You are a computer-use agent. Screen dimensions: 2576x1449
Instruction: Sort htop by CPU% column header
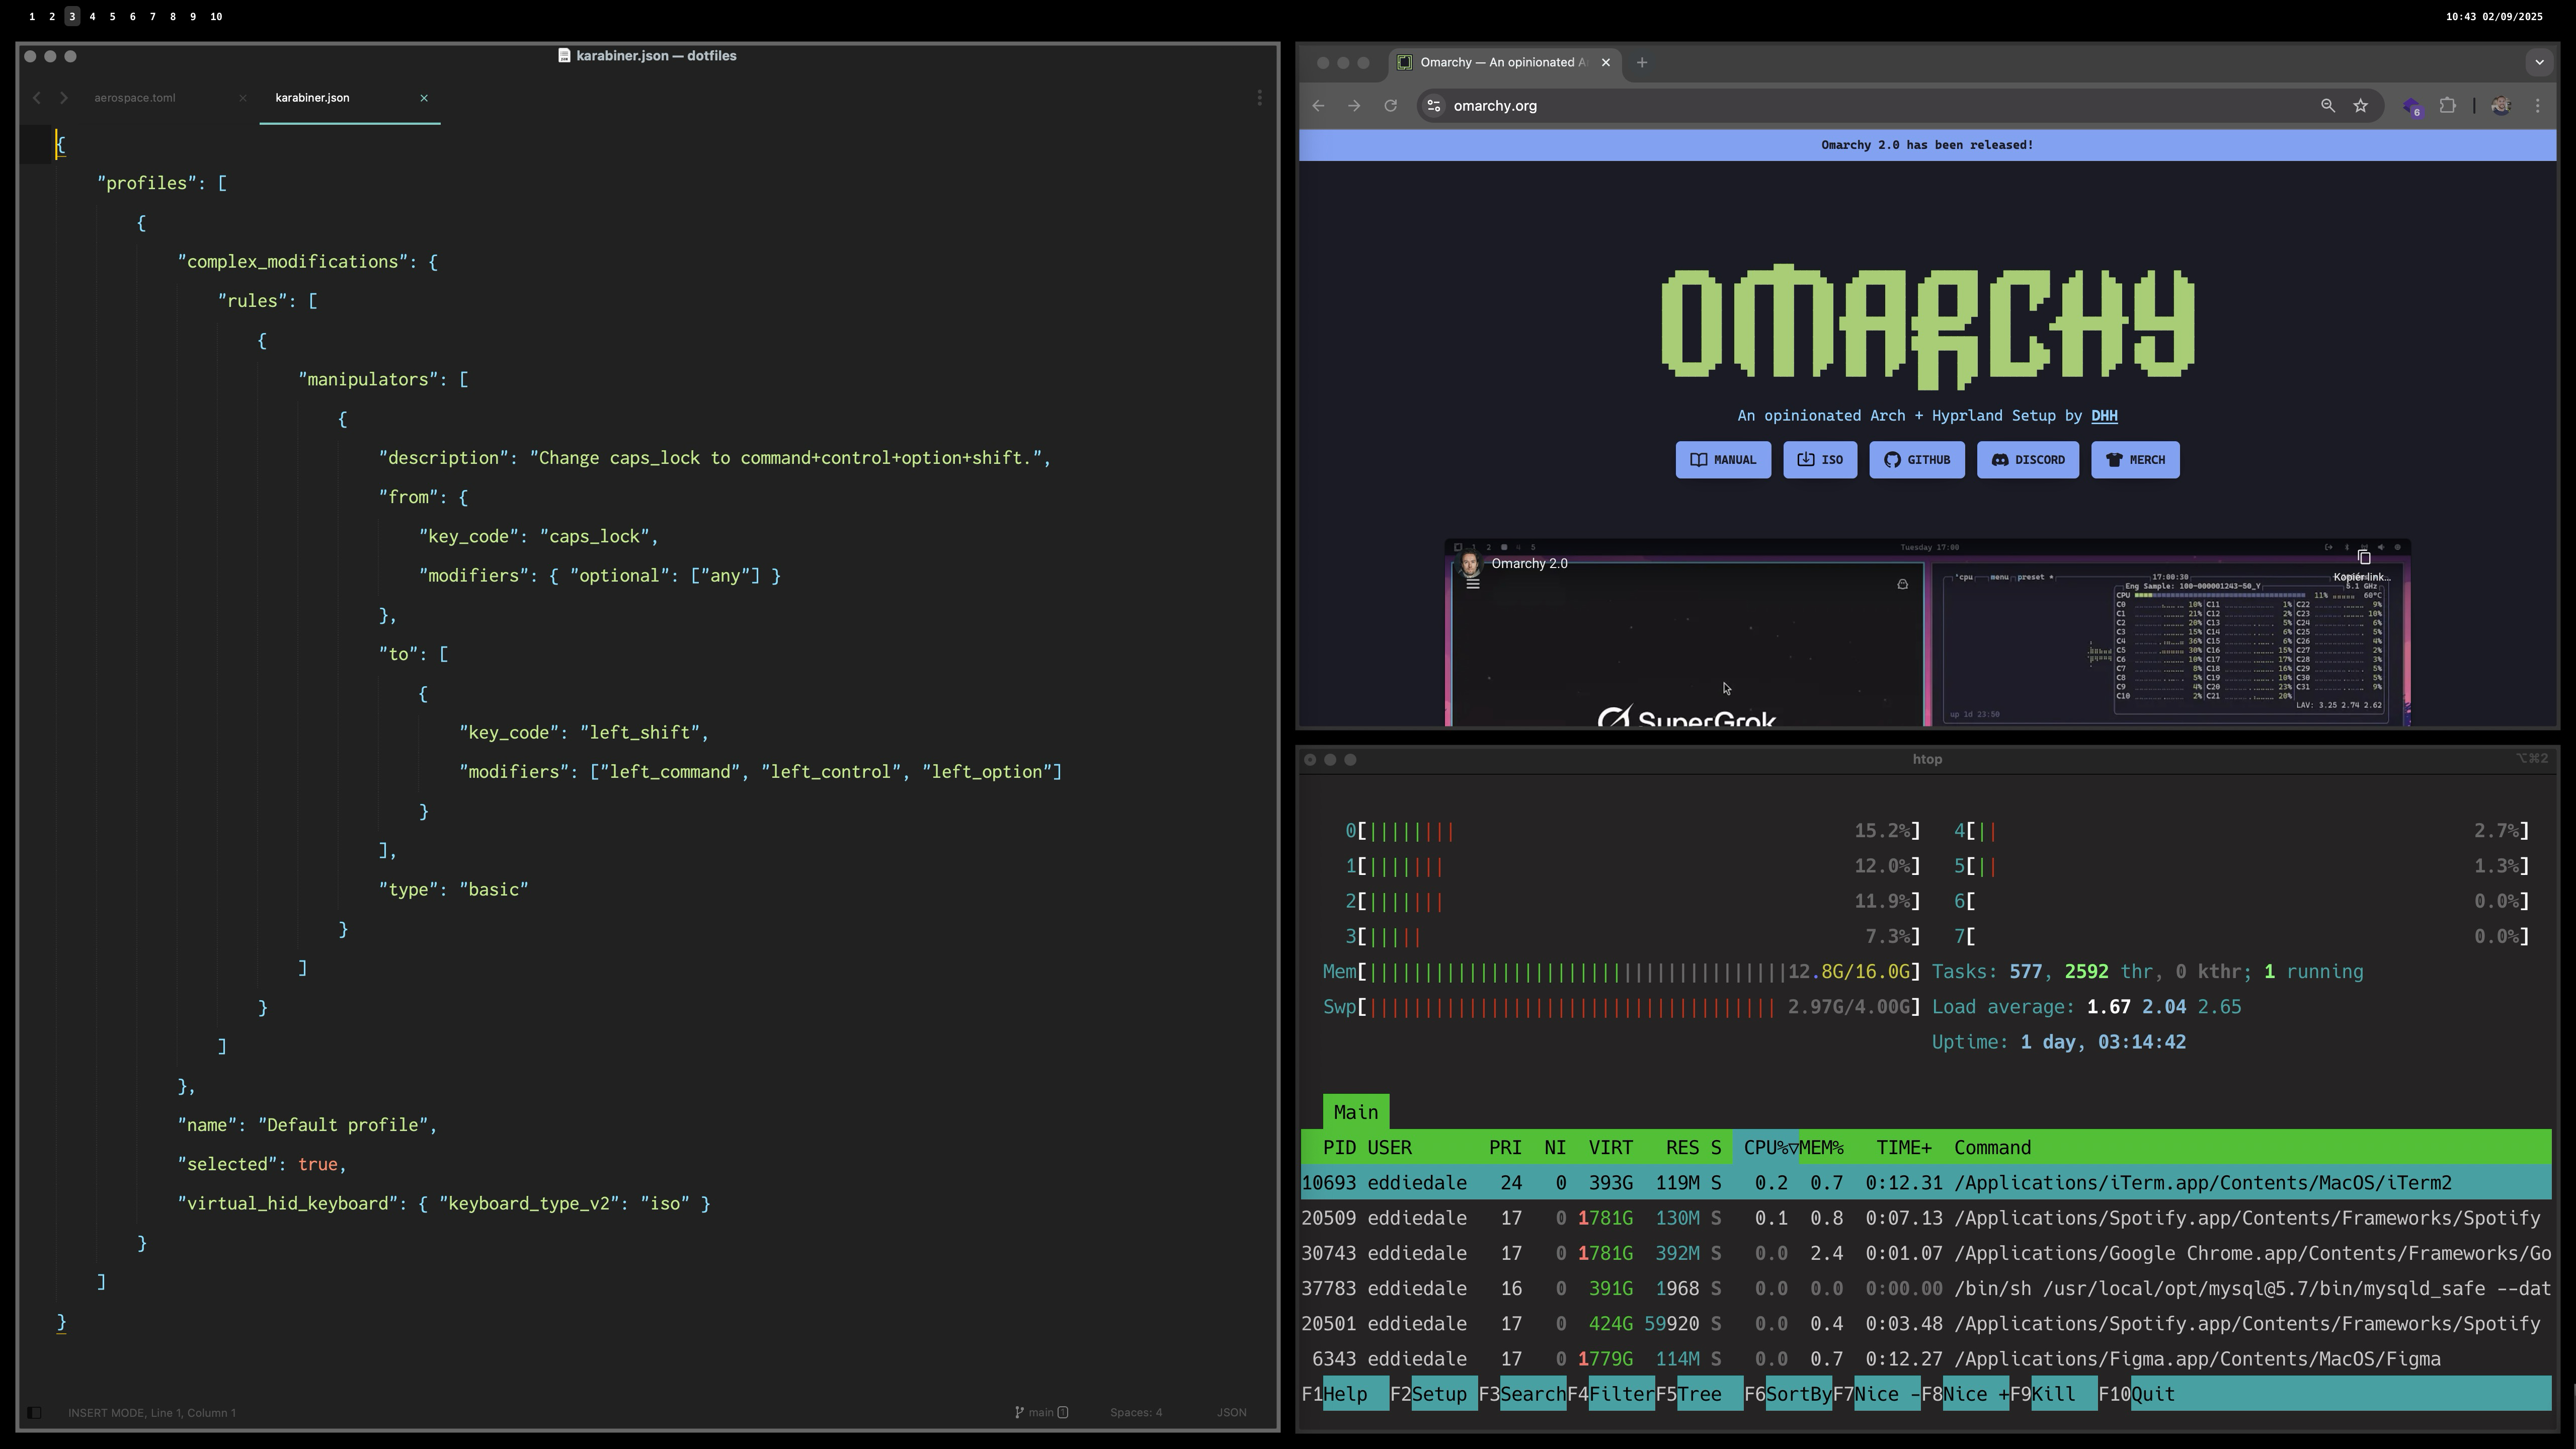(x=1766, y=1148)
